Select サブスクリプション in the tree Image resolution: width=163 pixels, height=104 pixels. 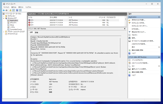pyautogui.click(x=13, y=34)
